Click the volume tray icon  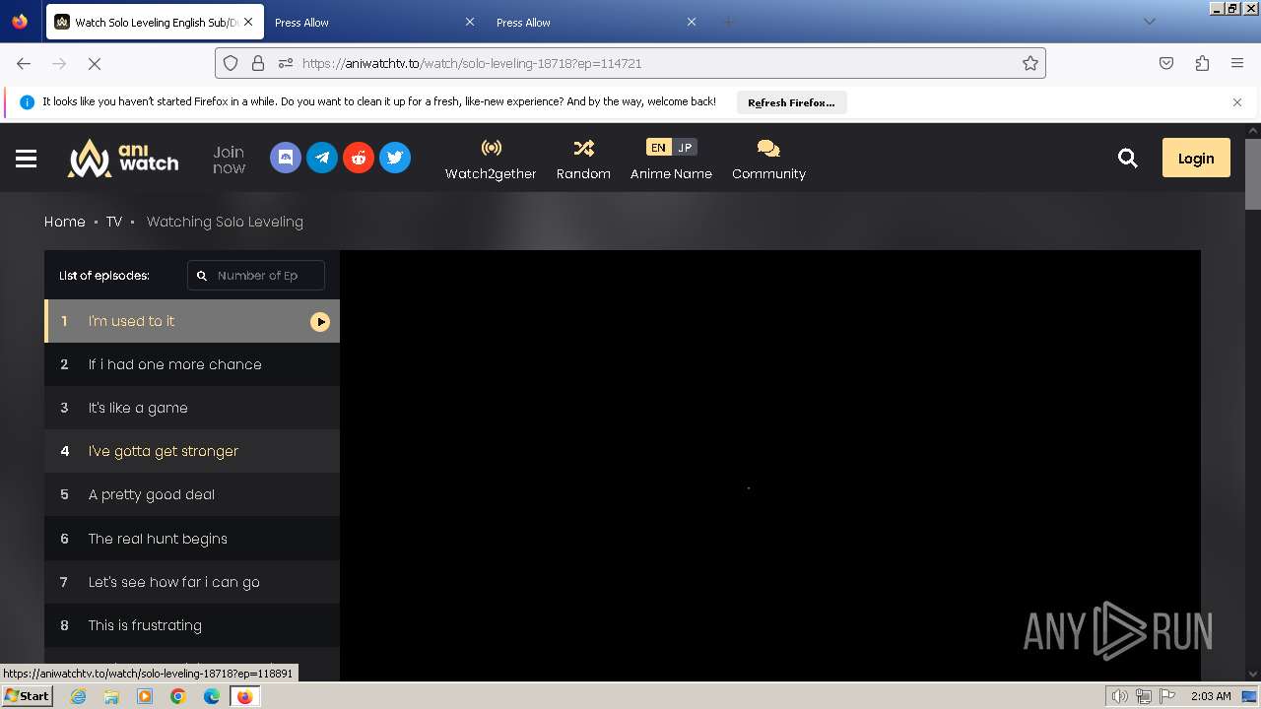[1119, 696]
